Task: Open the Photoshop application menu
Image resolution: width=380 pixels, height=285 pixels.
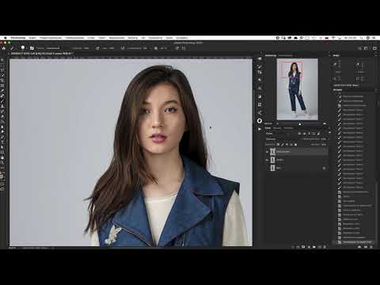Action: click(x=18, y=38)
